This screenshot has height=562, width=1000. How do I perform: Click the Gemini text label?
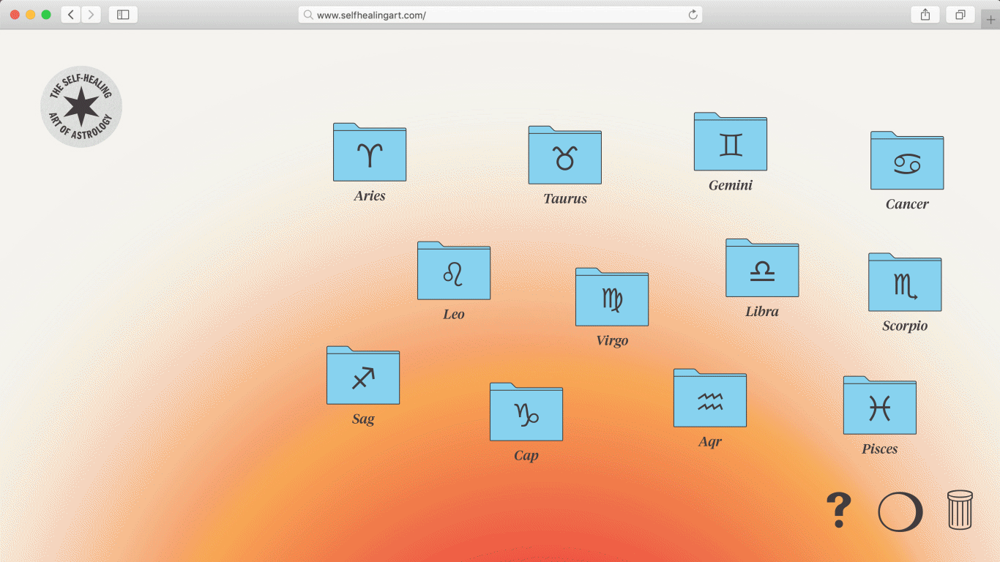point(731,186)
